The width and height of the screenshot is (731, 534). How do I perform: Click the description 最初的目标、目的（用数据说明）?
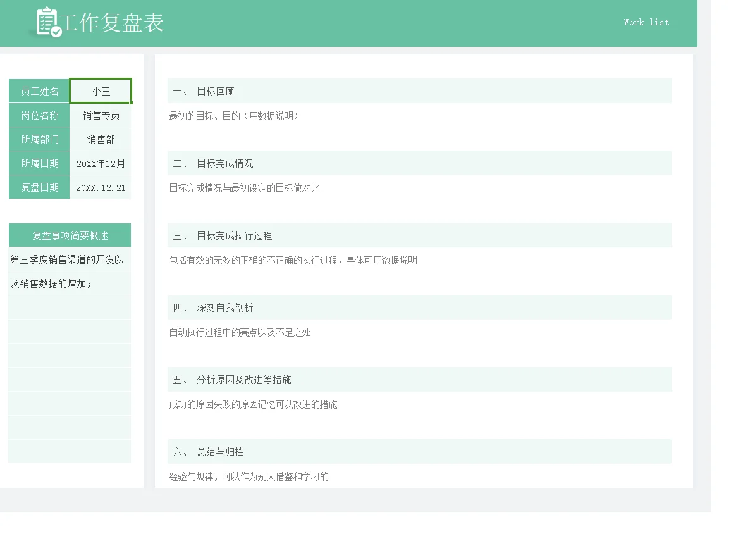[233, 116]
